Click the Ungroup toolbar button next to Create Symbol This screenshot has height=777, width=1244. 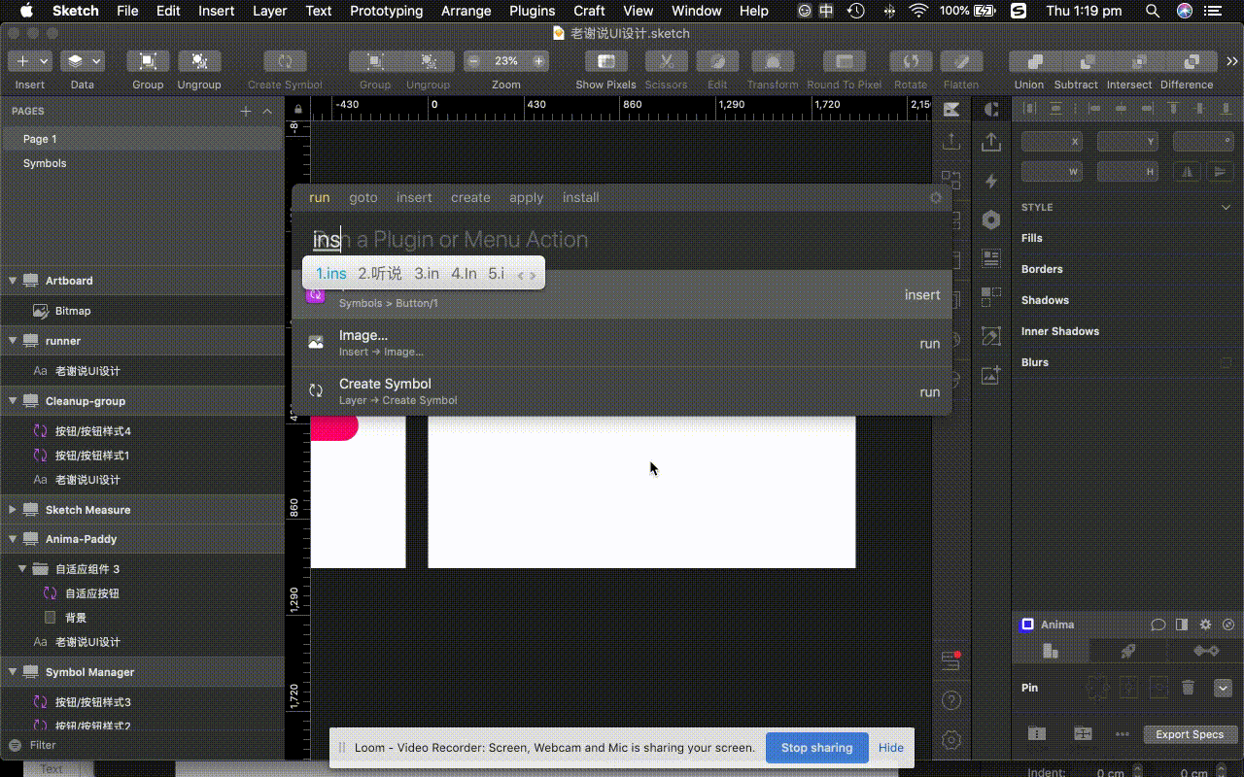click(199, 61)
